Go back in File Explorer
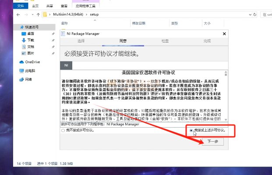272x175 pixels. (x=18, y=15)
